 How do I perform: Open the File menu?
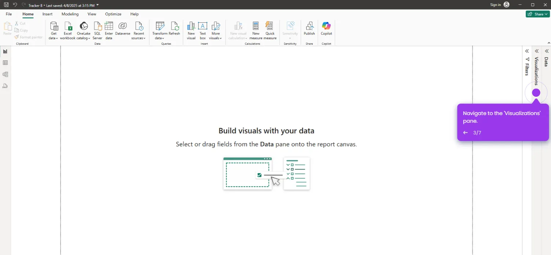point(9,14)
